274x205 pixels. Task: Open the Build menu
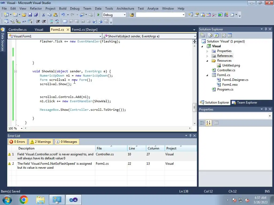63,8
